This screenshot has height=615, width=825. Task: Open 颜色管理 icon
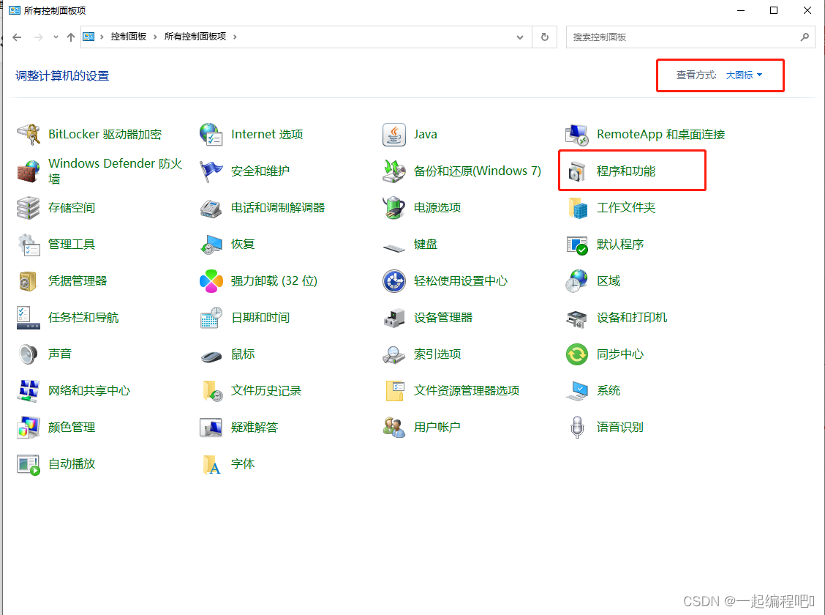click(29, 427)
